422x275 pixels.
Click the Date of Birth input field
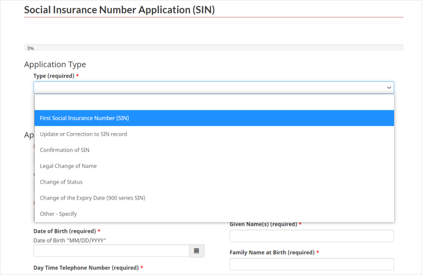pos(111,251)
